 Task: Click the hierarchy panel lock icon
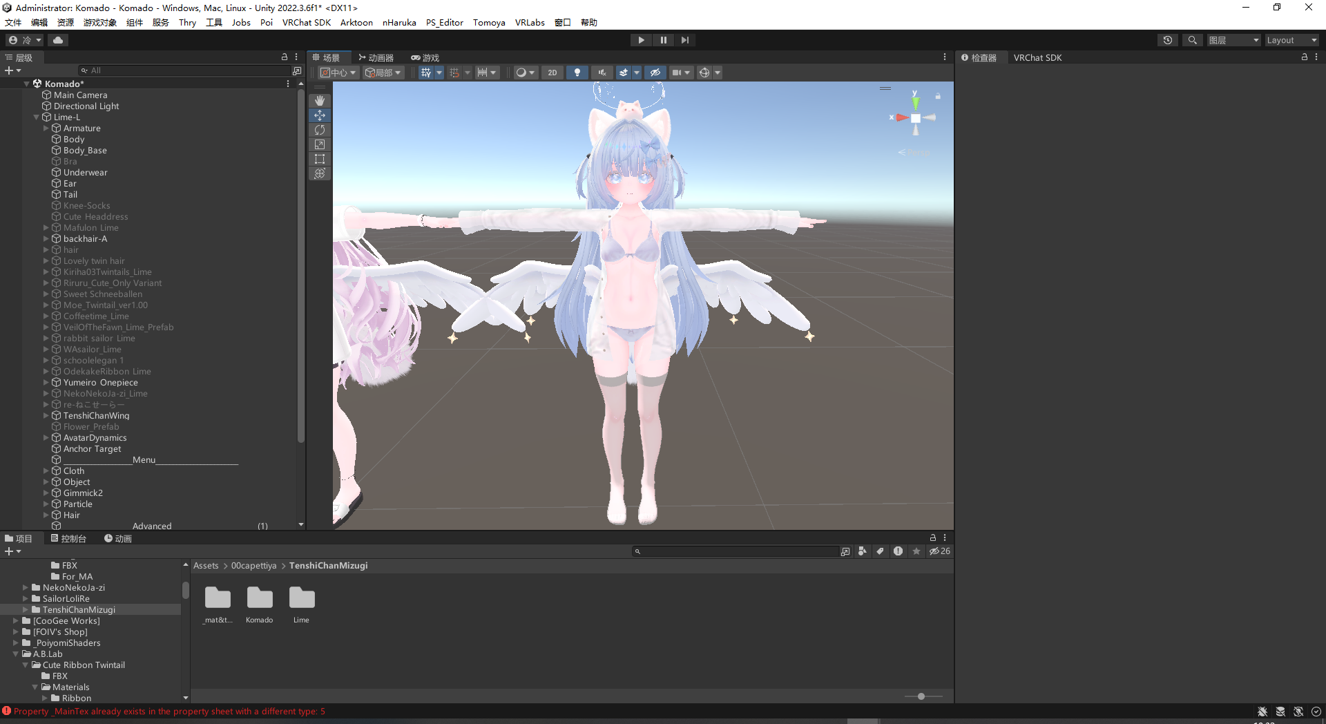[284, 57]
